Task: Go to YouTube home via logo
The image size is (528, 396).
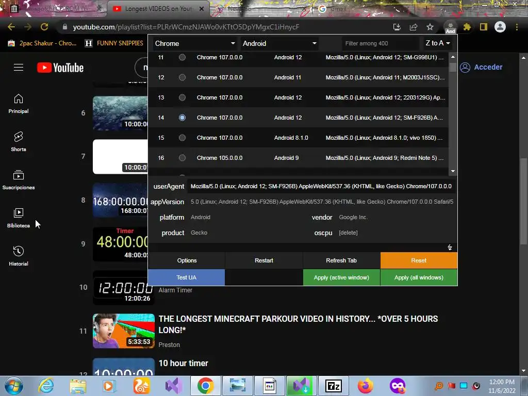Action: point(60,68)
